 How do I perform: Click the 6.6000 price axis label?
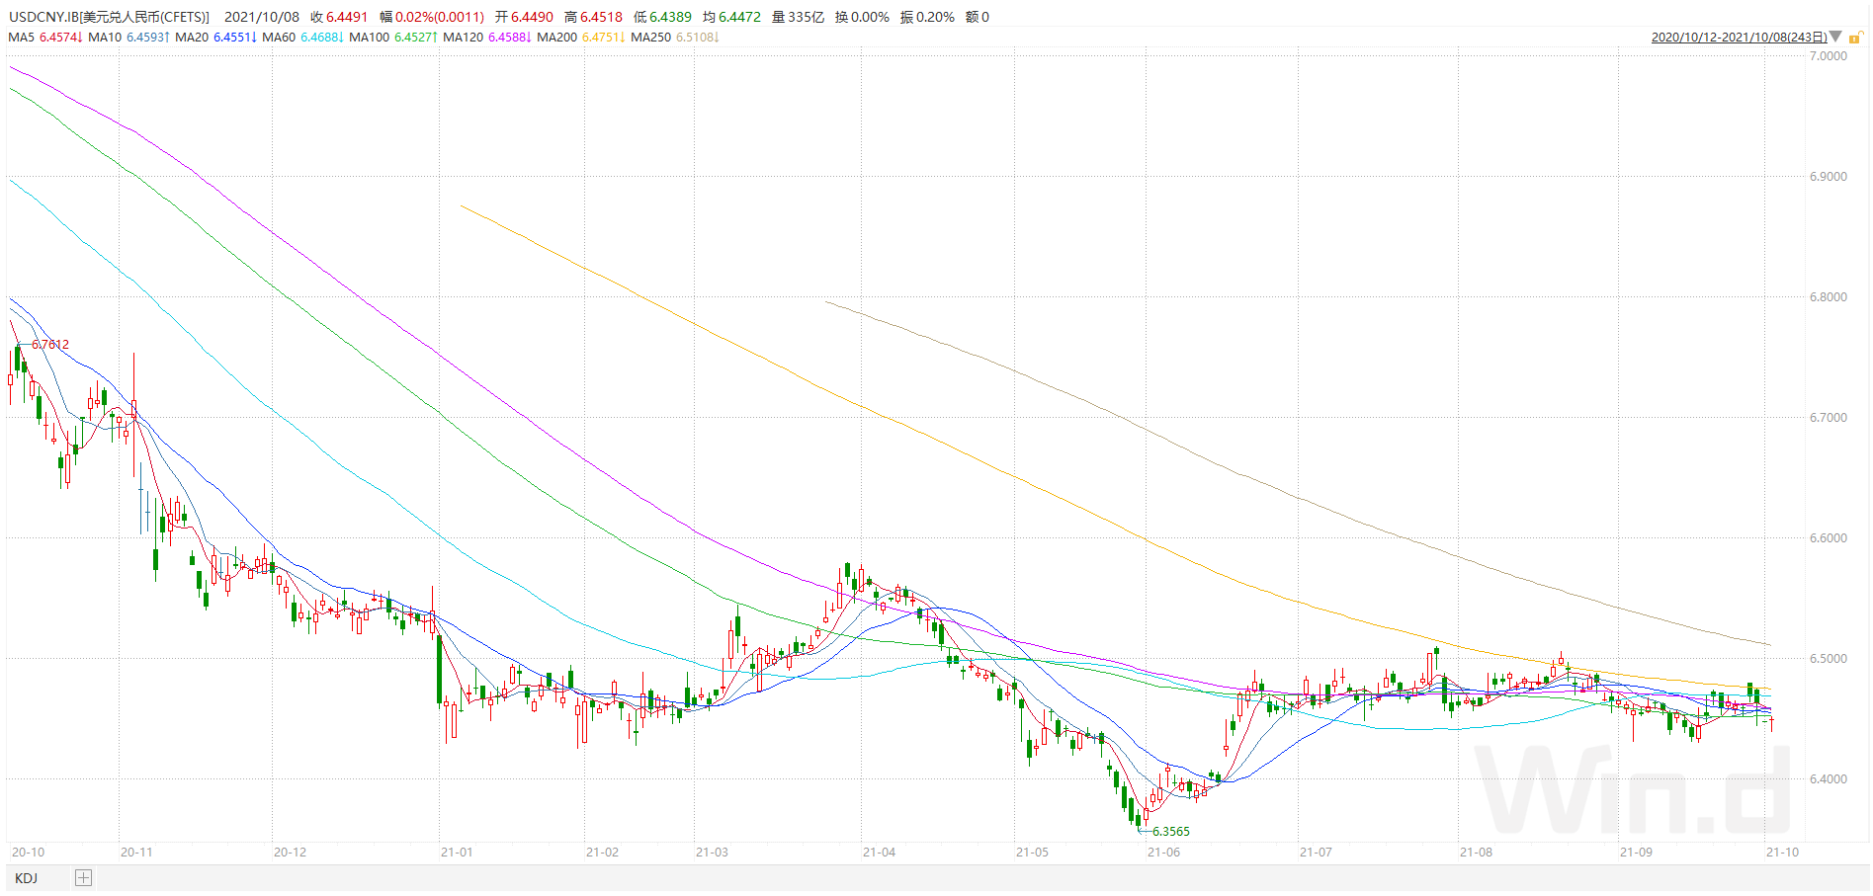click(1828, 538)
